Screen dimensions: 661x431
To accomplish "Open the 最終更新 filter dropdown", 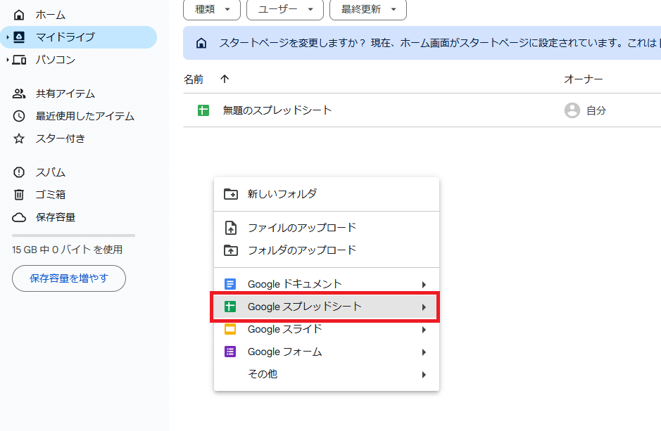I will coord(368,9).
